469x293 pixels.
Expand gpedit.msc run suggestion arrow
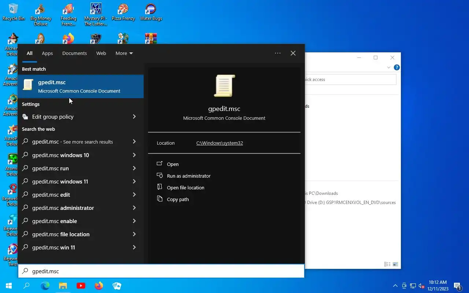134,168
